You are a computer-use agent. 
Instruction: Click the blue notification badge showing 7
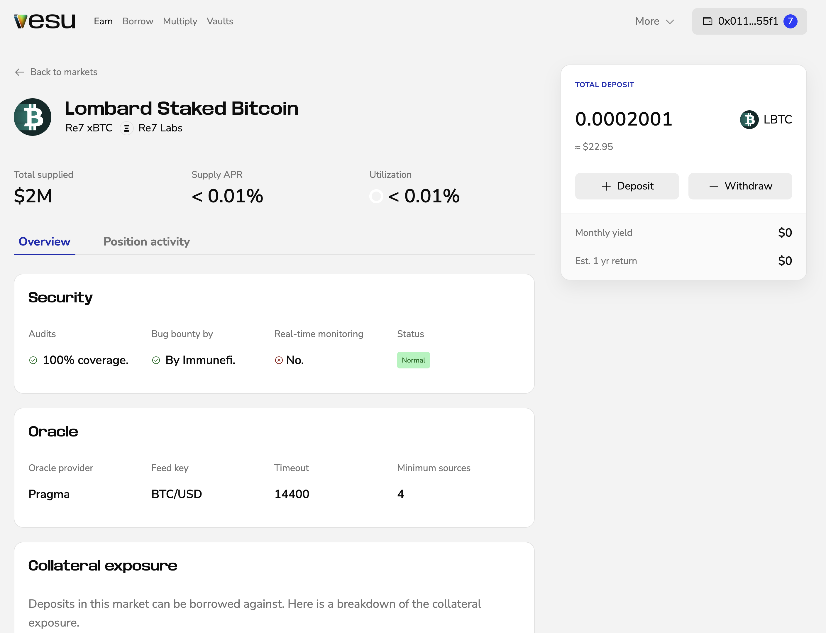[x=790, y=21]
